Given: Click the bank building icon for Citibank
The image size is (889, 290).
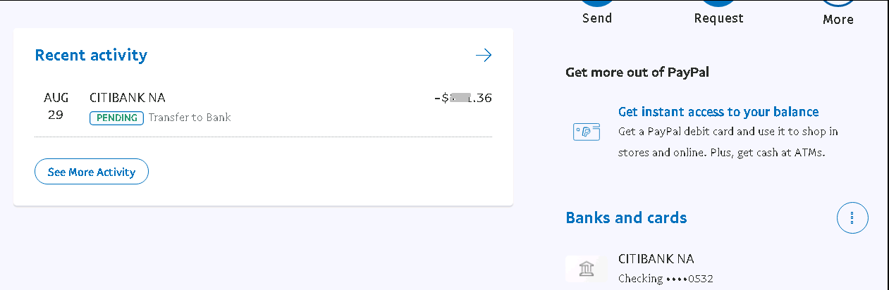Looking at the screenshot, I should click(586, 268).
